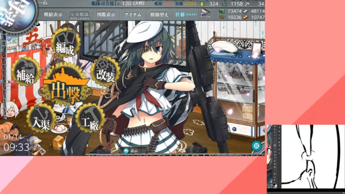This screenshot has height=194, width=345.
Task: Click the steel resource icon beside 10236
Action: coord(222,17)
